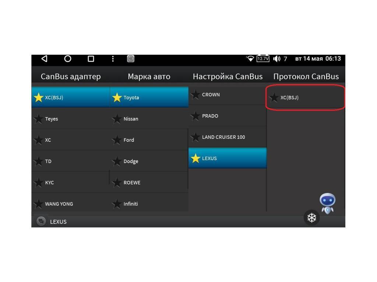Toggle favorite star for Nissan
The height and width of the screenshot is (282, 377).
pyautogui.click(x=117, y=119)
